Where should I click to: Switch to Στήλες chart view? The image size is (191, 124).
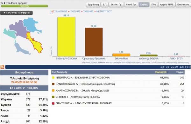[144, 5]
